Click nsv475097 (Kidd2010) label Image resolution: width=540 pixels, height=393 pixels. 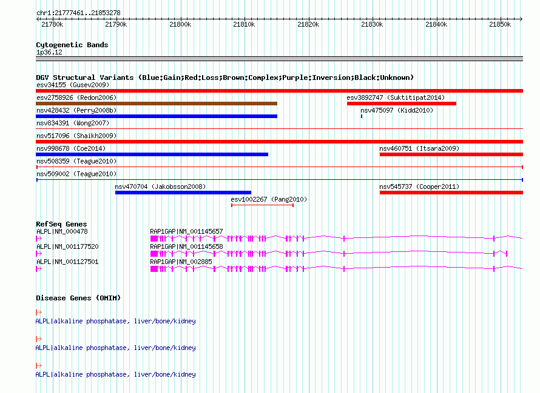(397, 110)
